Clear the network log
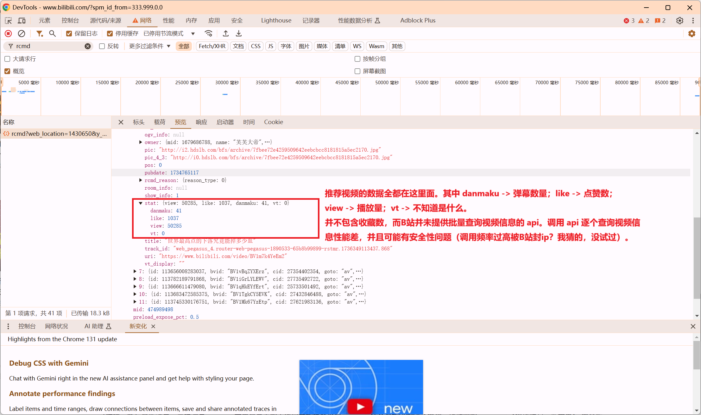Image resolution: width=701 pixels, height=415 pixels. (22, 34)
